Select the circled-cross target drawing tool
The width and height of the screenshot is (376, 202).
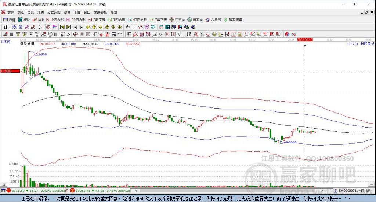tap(75, 34)
